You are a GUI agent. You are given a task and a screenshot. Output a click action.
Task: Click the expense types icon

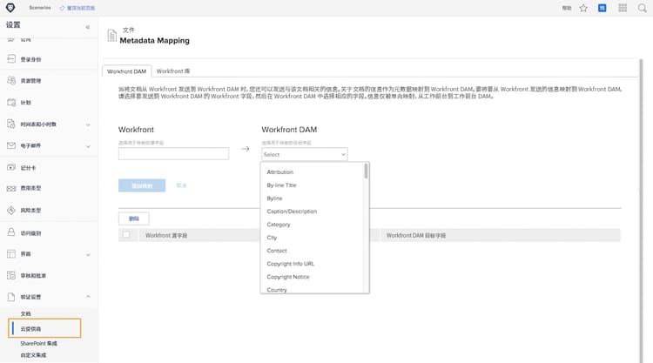coord(11,188)
